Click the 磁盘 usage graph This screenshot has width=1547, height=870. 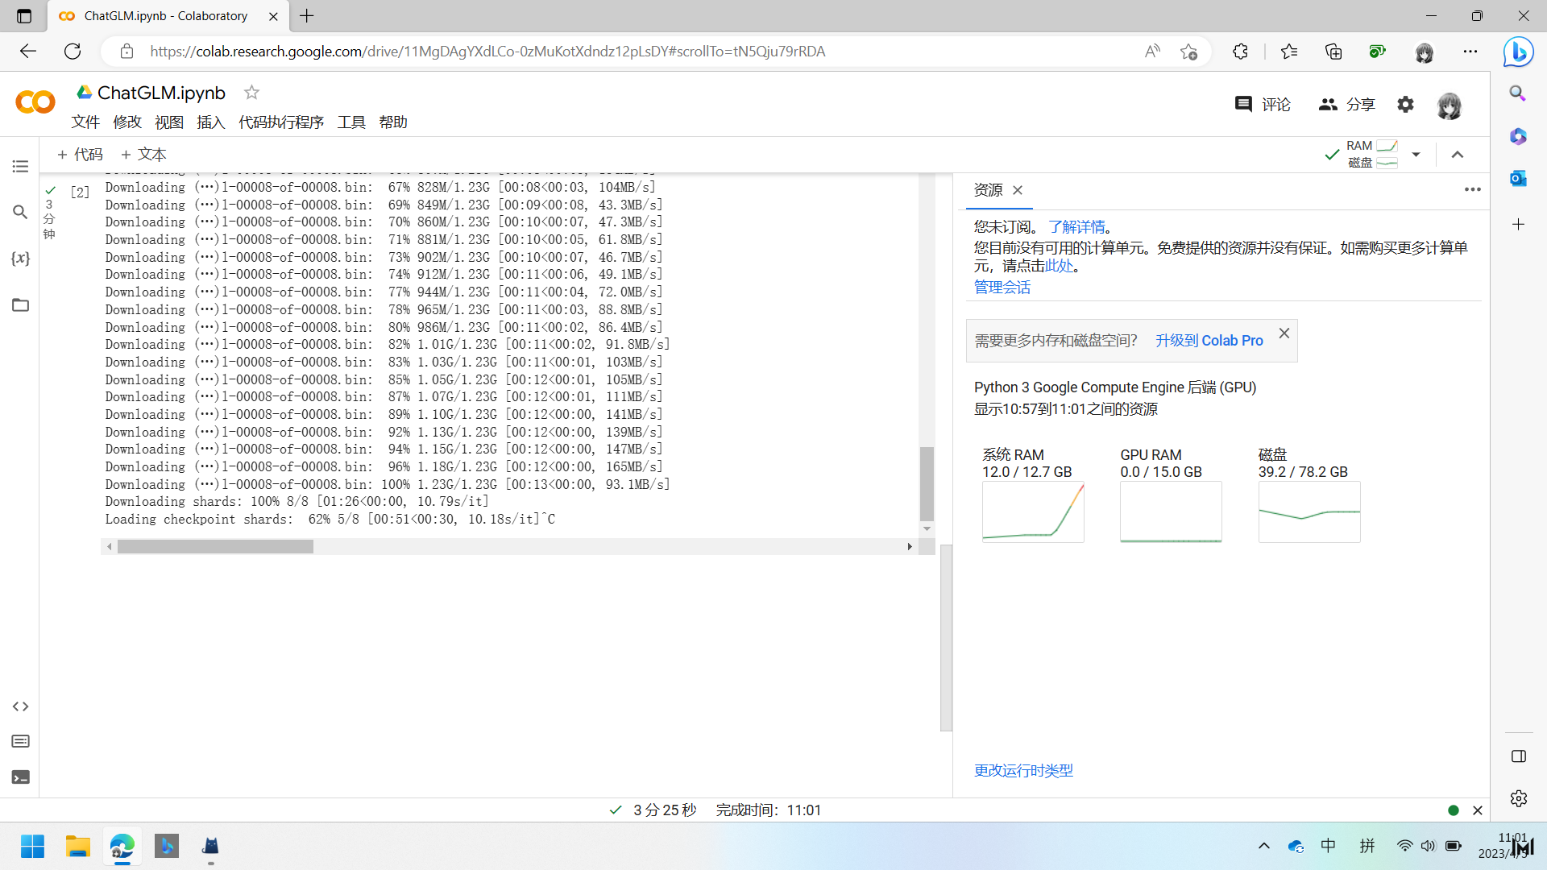[x=1309, y=512]
